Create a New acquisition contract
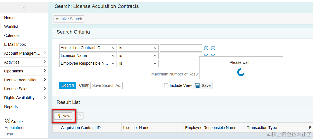This screenshot has width=313, height=139. (63, 116)
